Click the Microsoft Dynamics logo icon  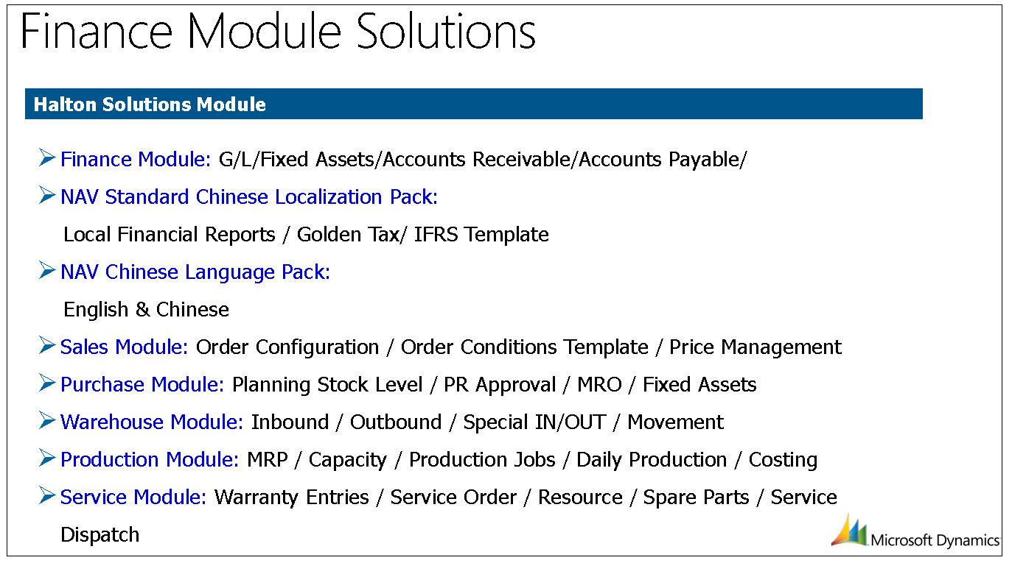pos(849,531)
